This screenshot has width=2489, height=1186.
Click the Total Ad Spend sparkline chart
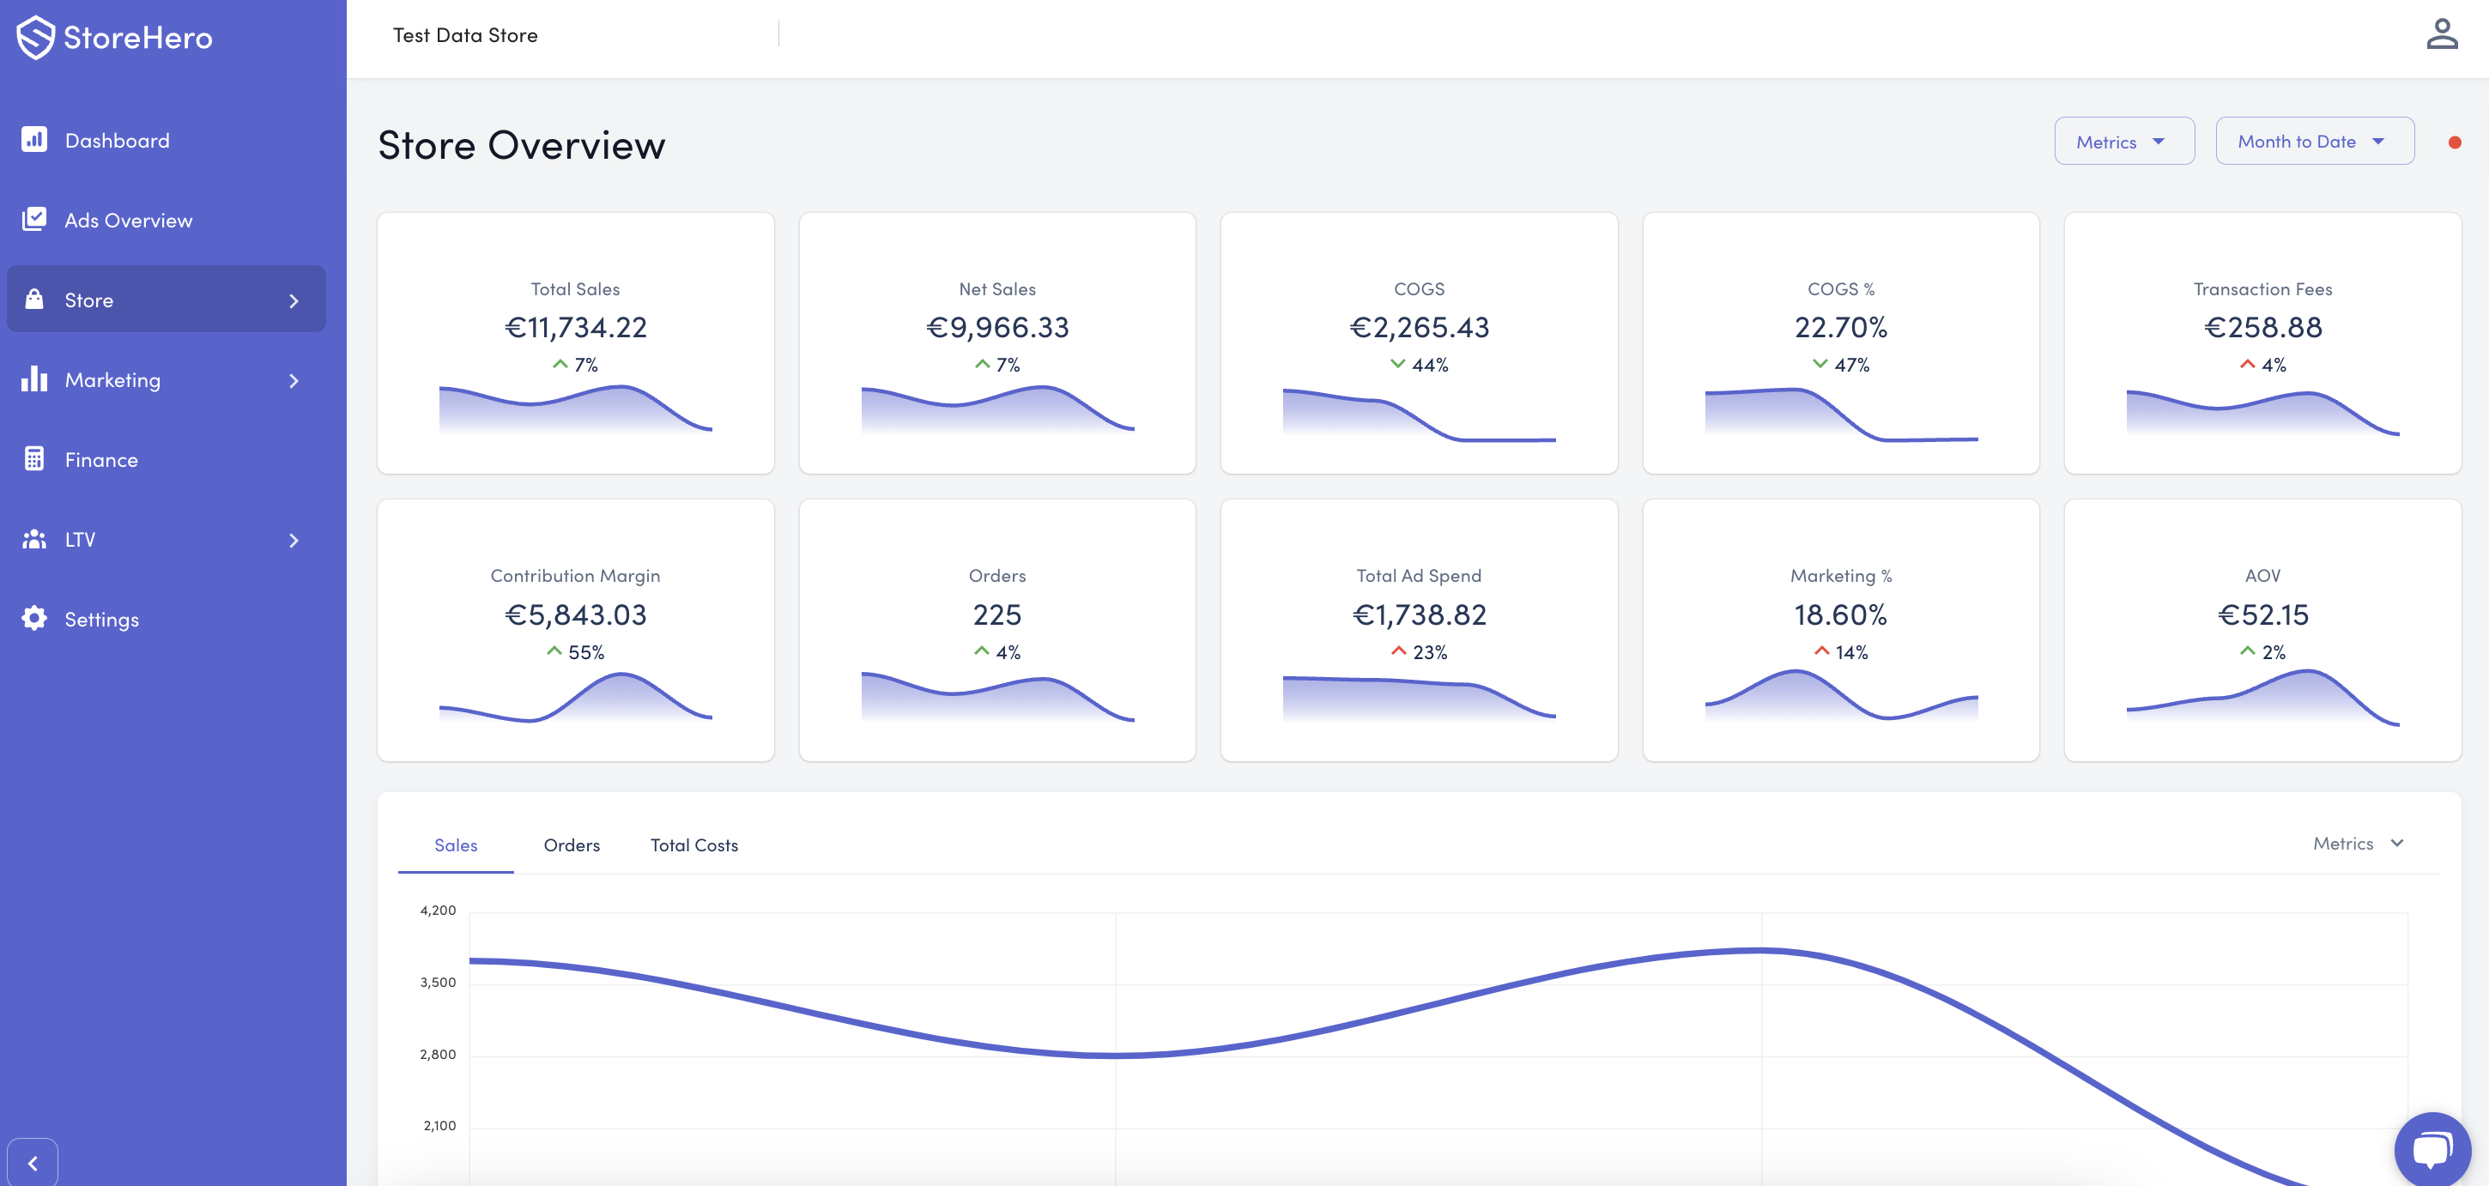point(1419,698)
